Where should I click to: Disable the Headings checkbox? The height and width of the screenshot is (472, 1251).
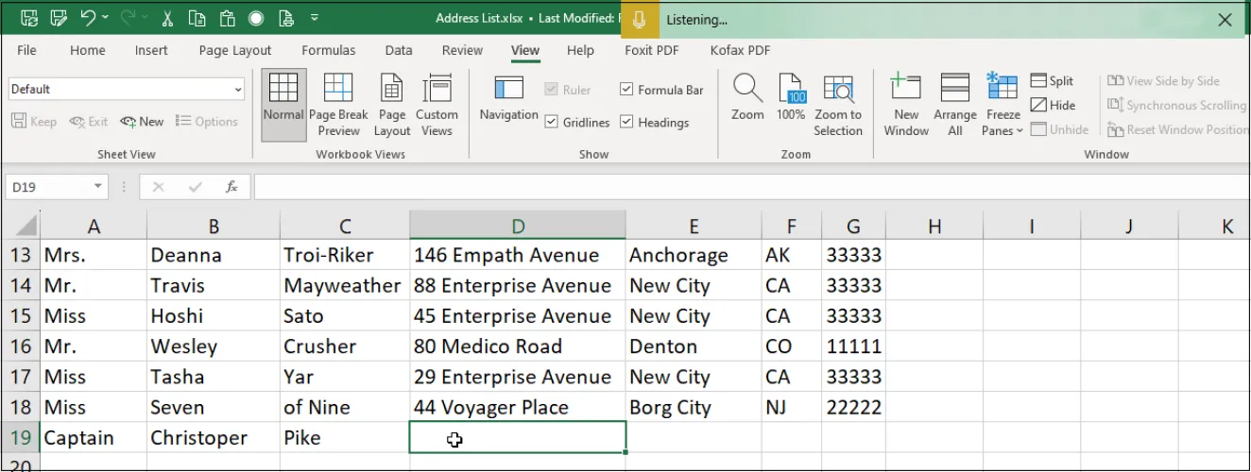(x=626, y=122)
